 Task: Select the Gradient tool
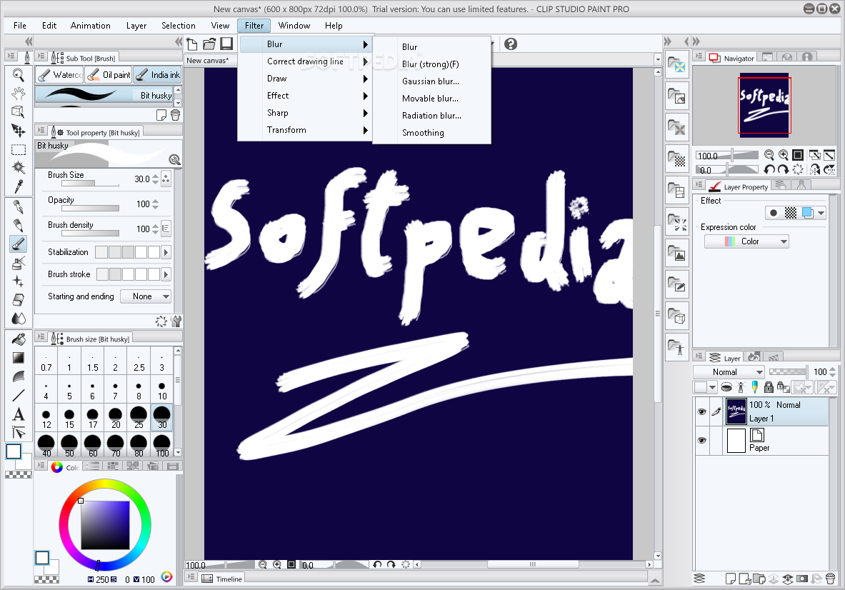19,358
